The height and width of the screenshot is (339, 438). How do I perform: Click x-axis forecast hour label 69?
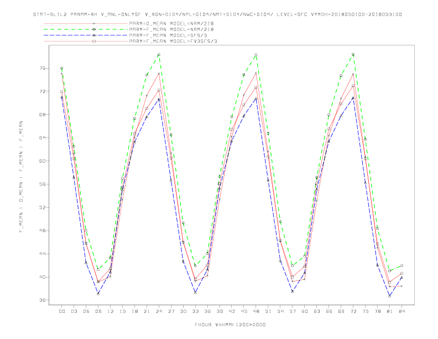tap(341, 311)
